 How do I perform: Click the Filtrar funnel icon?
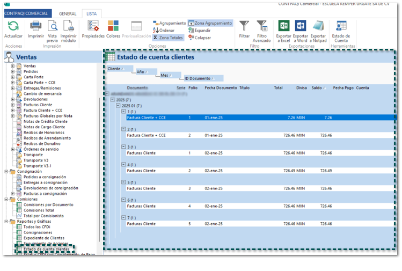pos(244,26)
